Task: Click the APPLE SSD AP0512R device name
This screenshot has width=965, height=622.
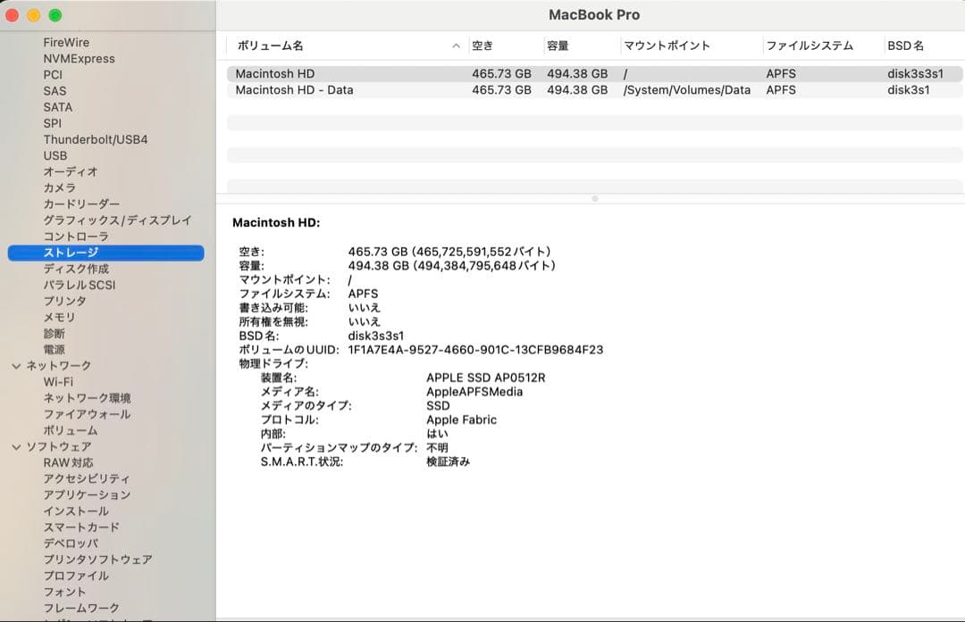Action: pyautogui.click(x=485, y=378)
